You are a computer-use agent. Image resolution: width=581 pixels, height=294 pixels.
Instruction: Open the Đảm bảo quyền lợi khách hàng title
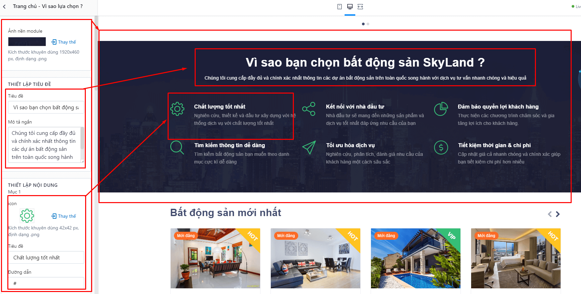pos(498,107)
